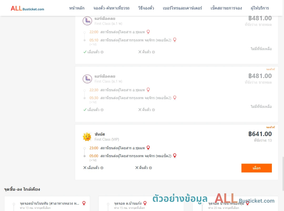284x211 pixels.
Task: Click the 05:00 arrival time
Action: (94, 156)
